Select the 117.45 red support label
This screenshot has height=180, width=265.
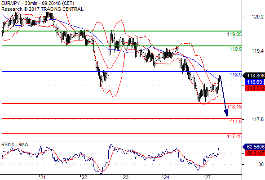pos(234,136)
